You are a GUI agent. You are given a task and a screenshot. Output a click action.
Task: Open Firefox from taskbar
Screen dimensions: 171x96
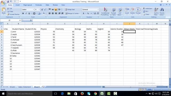click(x=82, y=94)
